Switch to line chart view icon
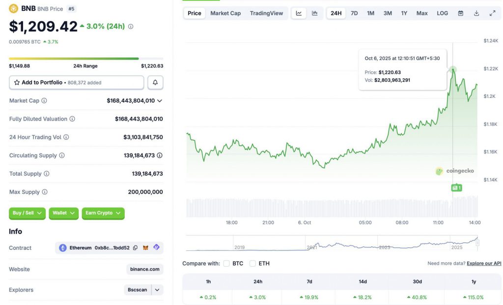This screenshot has width=503, height=305. pos(299,13)
